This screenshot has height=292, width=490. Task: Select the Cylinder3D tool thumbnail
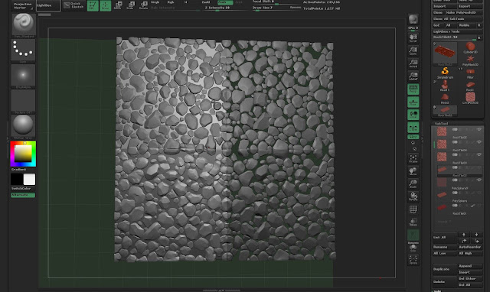point(470,47)
